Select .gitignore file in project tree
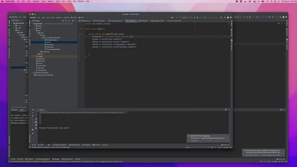The width and height of the screenshot is (297, 167). click(40, 59)
